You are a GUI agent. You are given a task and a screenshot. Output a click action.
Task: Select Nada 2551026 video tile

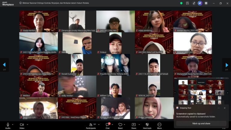38,108
